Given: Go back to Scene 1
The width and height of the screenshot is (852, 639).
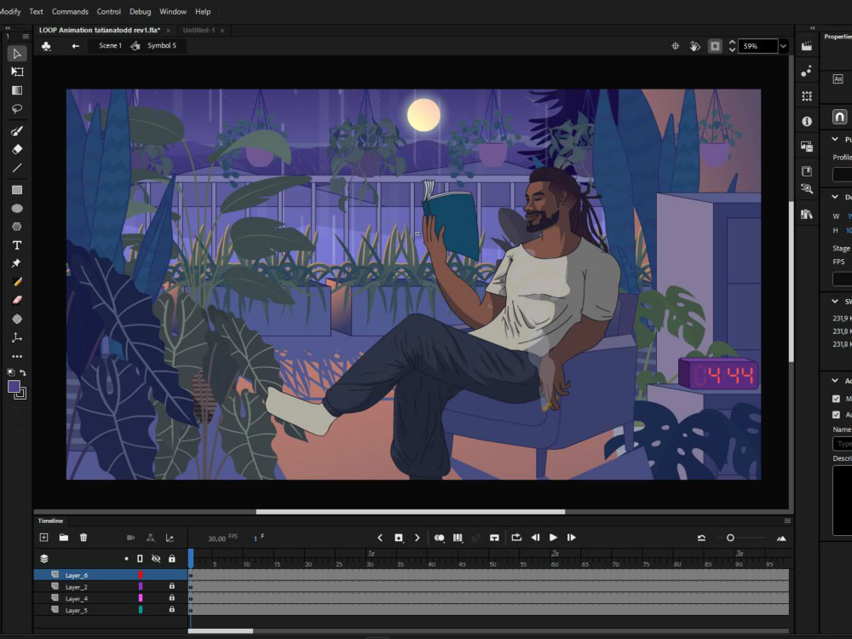Looking at the screenshot, I should point(110,46).
